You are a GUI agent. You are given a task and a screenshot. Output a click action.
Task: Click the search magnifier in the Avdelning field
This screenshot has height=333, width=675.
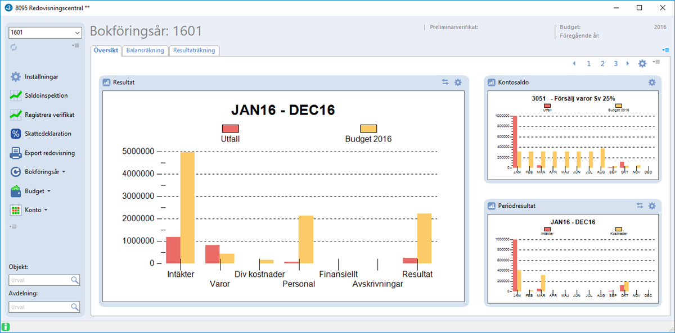(75, 307)
